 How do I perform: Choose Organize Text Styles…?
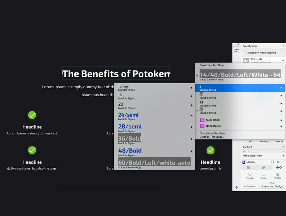[212, 137]
